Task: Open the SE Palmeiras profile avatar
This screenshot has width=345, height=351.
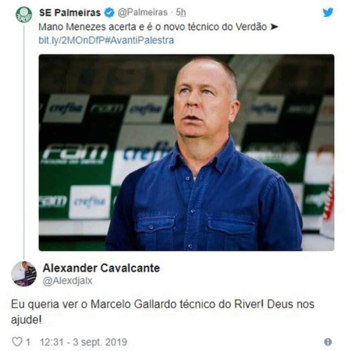Action: [x=24, y=14]
